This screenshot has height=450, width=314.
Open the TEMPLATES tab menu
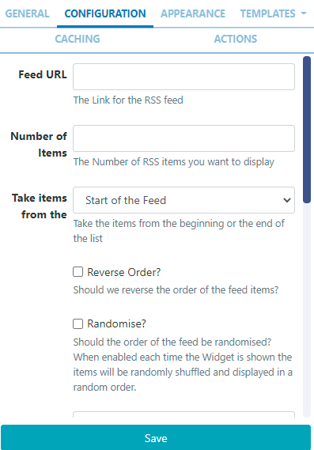point(273,13)
